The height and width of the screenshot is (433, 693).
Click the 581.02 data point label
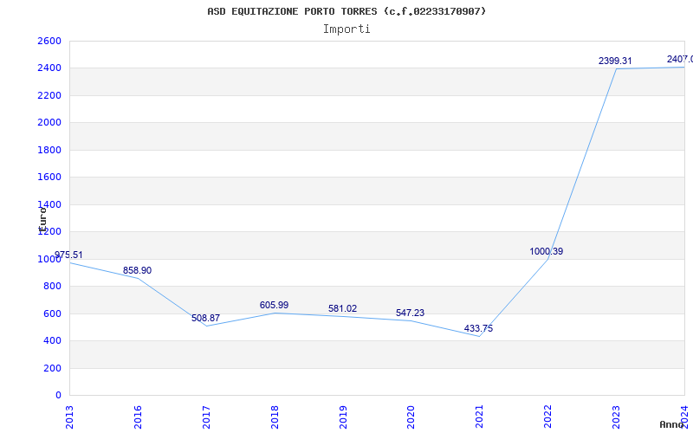342,309
